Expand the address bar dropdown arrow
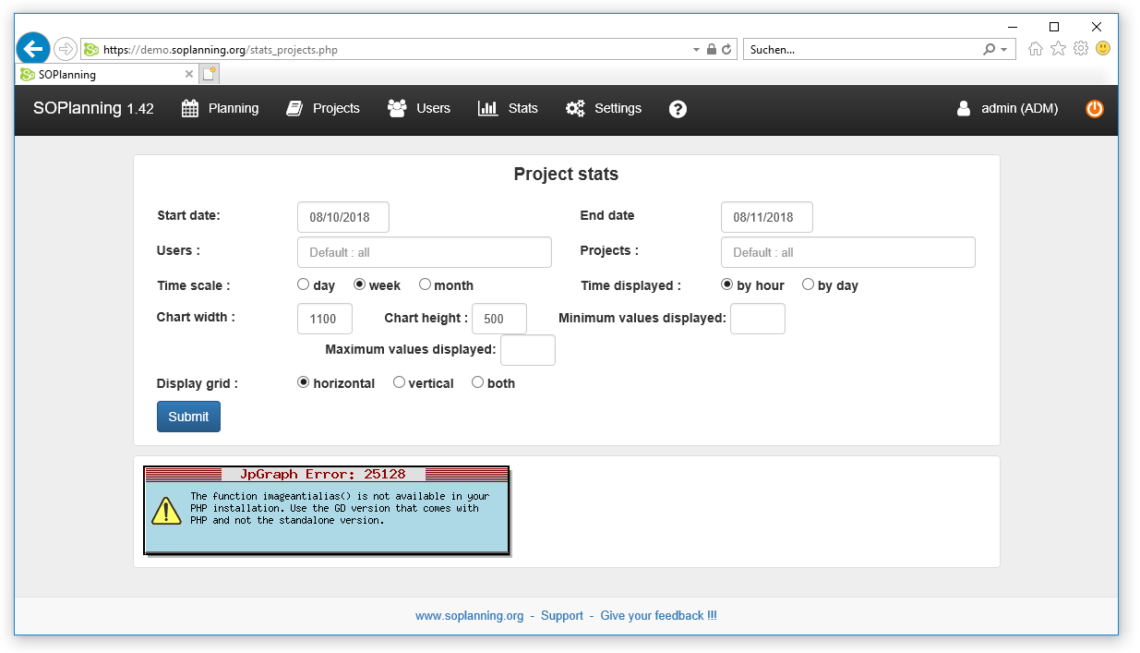This screenshot has width=1140, height=653. (x=696, y=50)
